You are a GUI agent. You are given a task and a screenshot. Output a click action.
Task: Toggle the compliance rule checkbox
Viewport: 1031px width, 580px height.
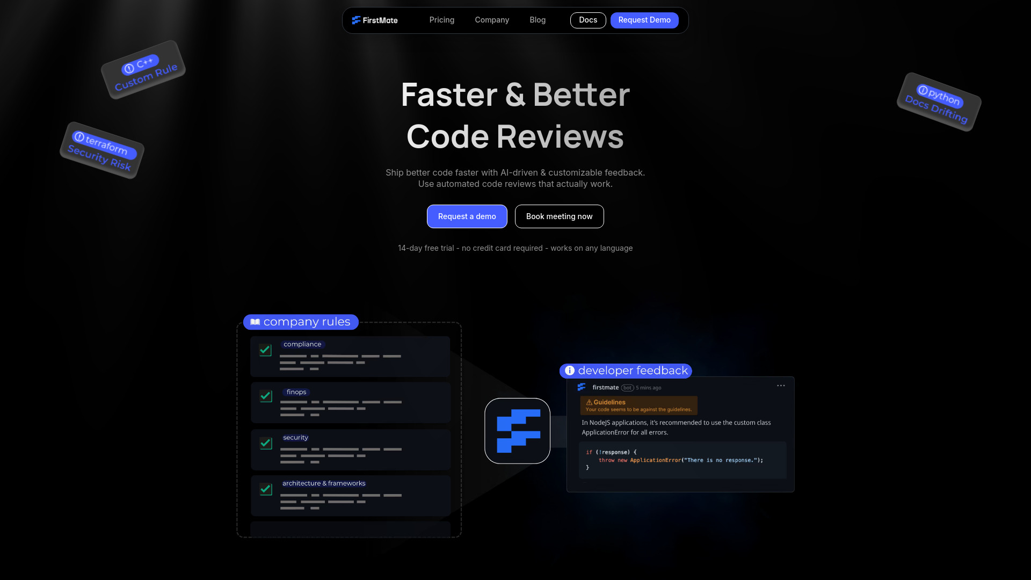pyautogui.click(x=266, y=349)
